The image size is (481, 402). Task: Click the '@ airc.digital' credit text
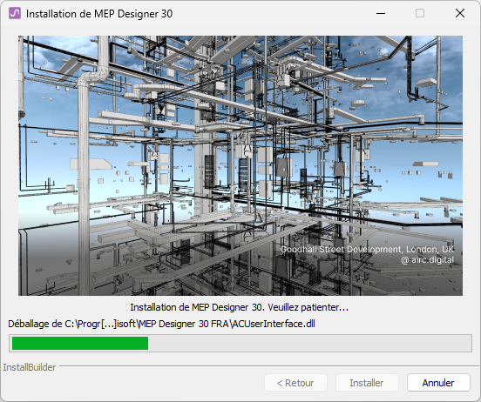pyautogui.click(x=427, y=260)
